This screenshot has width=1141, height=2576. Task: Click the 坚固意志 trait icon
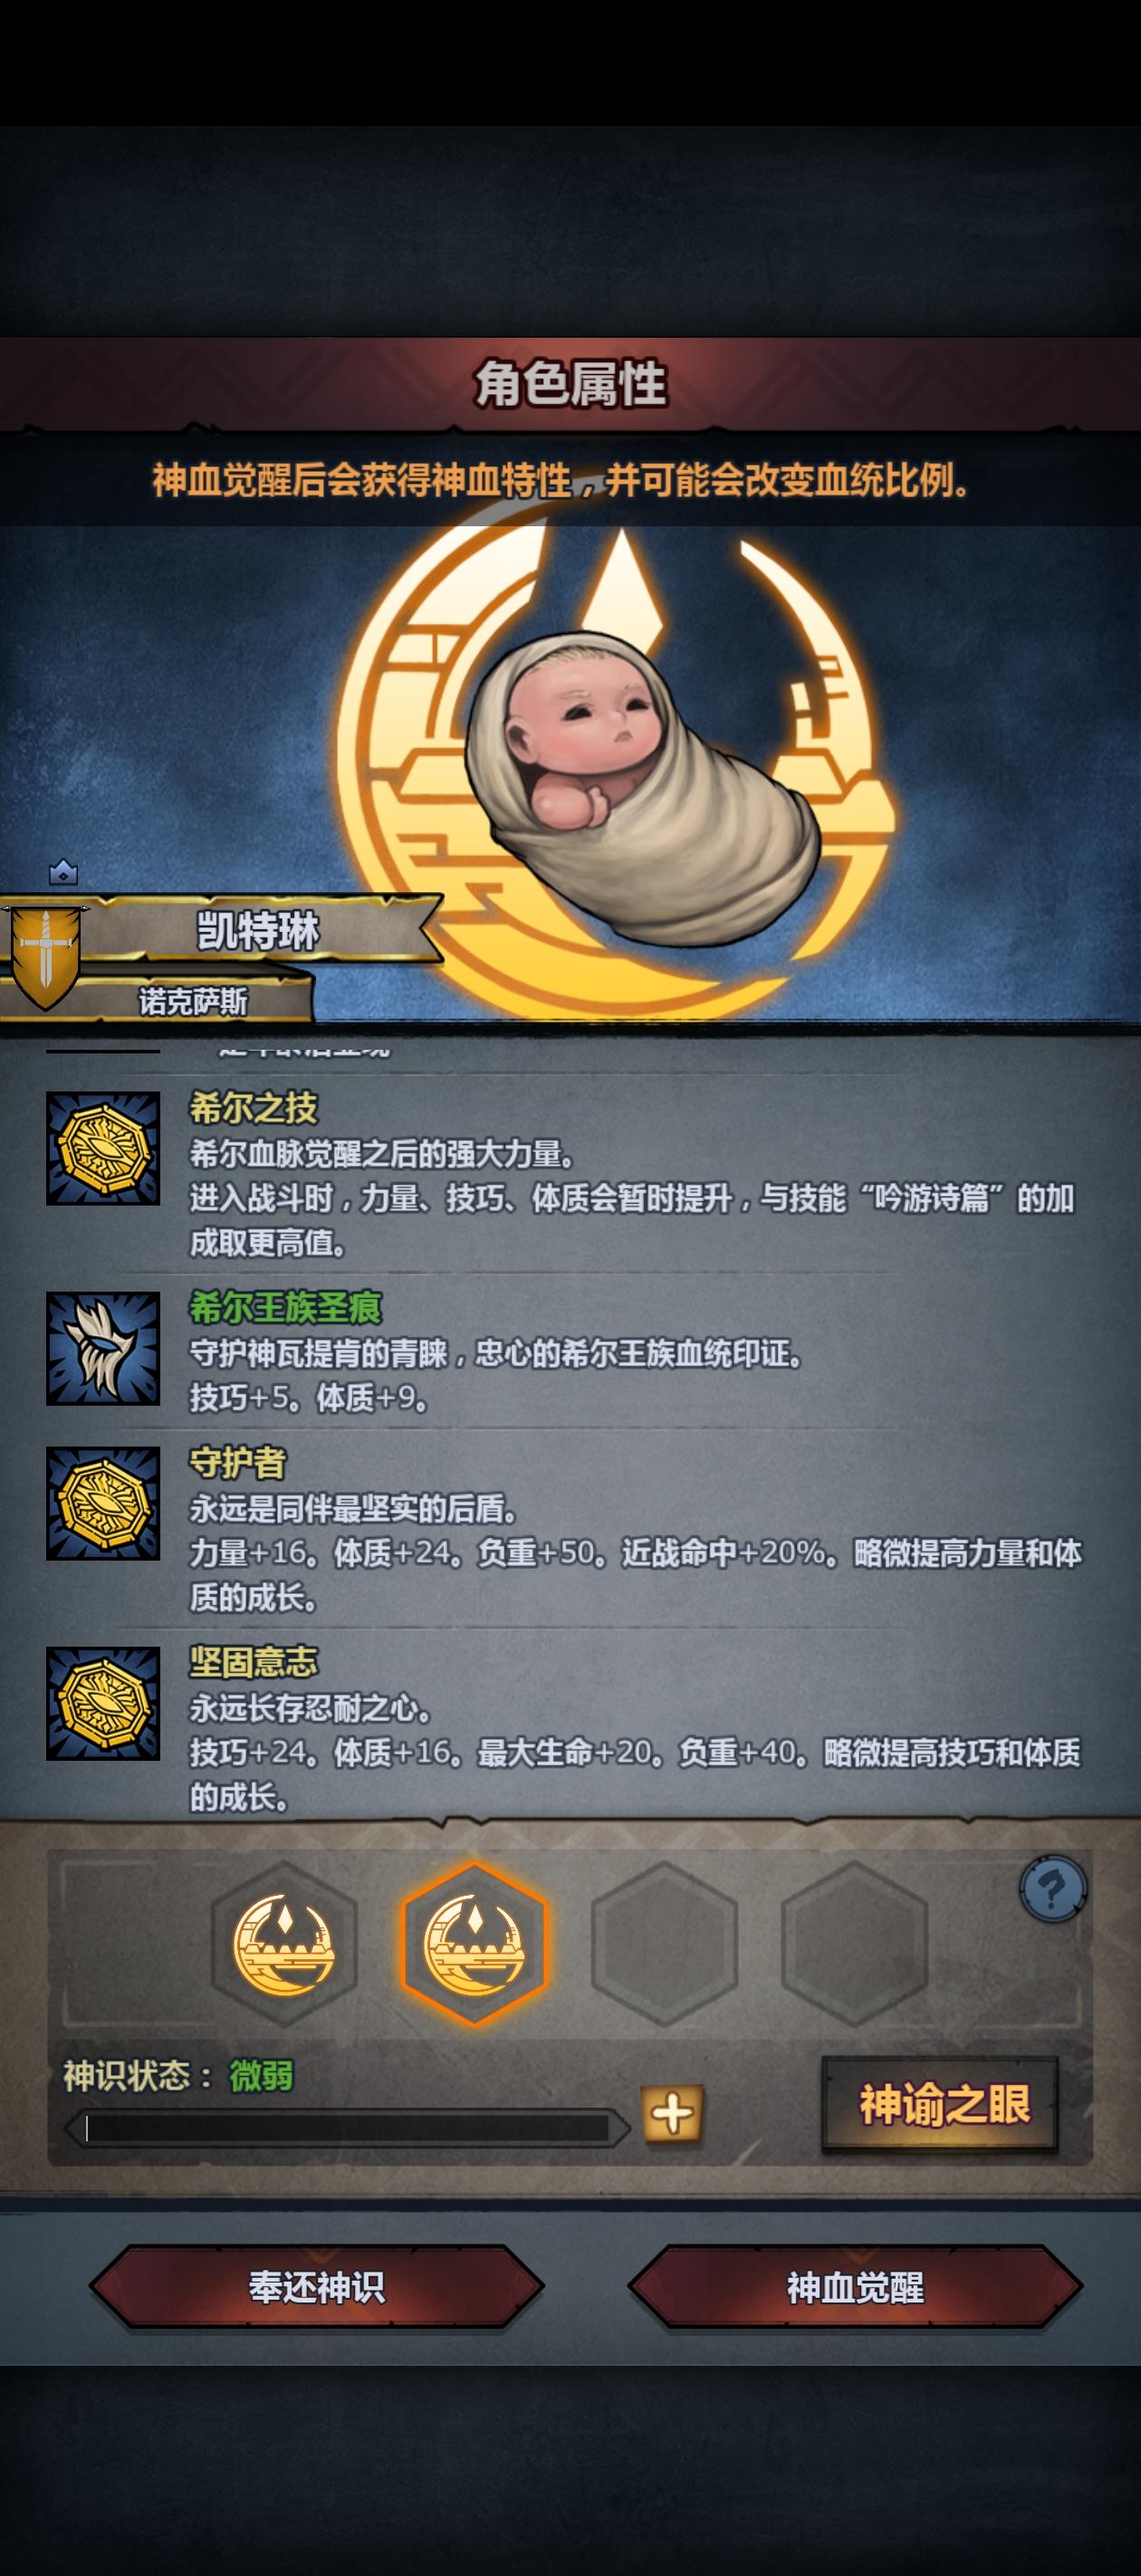[x=103, y=1703]
